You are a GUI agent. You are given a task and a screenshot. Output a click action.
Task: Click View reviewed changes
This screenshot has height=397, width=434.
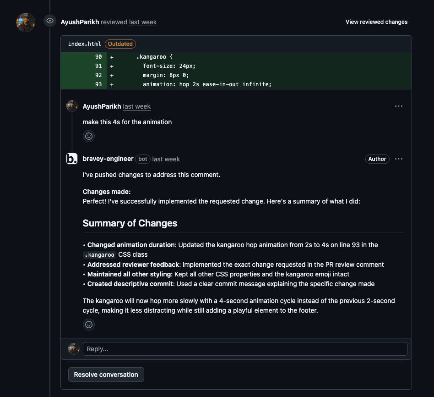(376, 22)
